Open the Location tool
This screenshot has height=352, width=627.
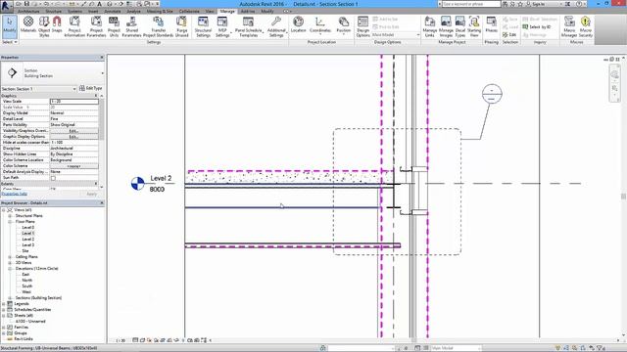point(298,24)
